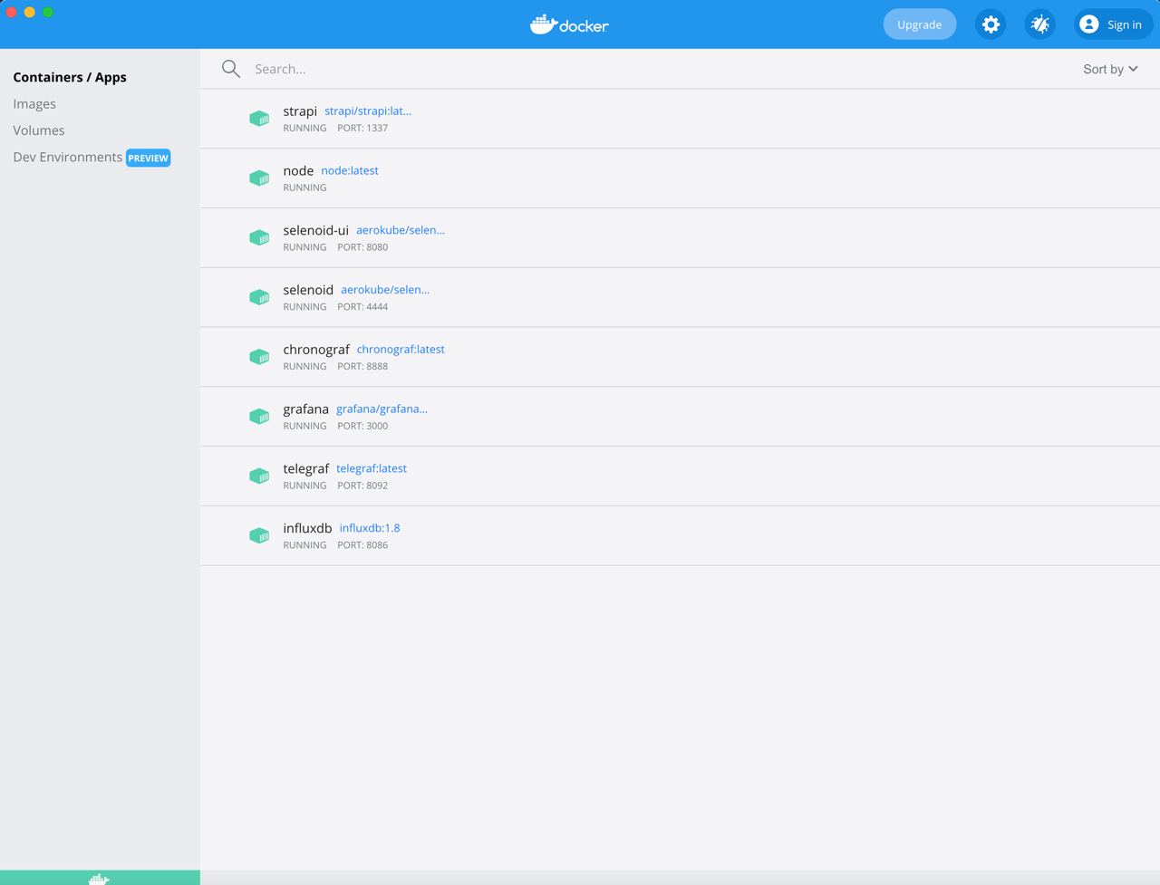This screenshot has height=885, width=1160.
Task: Select the selenoid container name
Action: click(308, 290)
